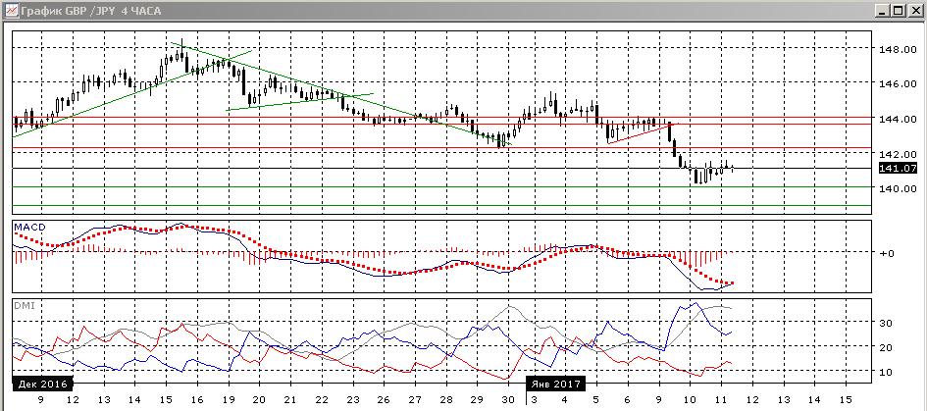
Task: Maximize the GBP/JPY chart window
Action: click(x=898, y=10)
